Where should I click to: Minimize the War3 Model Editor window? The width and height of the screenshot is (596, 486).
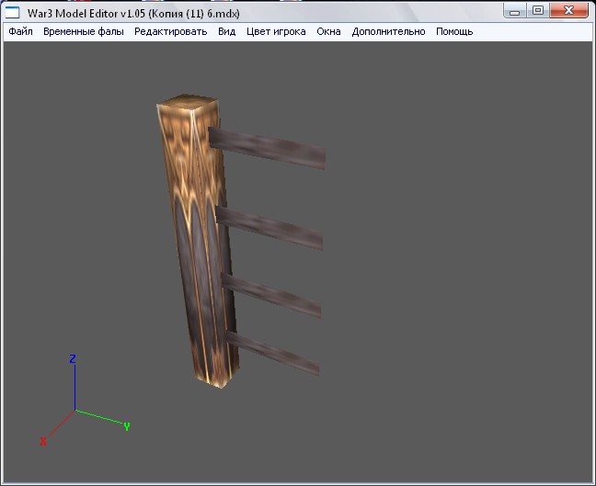pyautogui.click(x=516, y=10)
